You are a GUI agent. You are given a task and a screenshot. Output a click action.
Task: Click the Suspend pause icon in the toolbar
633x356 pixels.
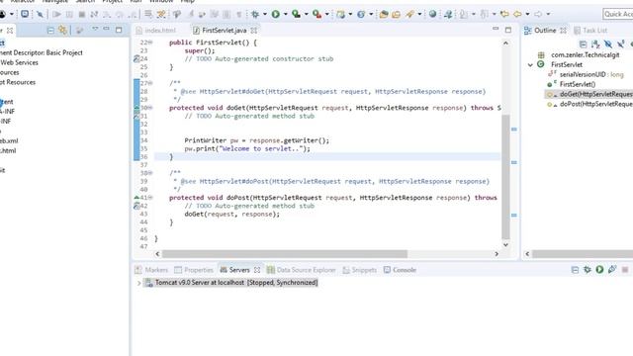coord(69,15)
